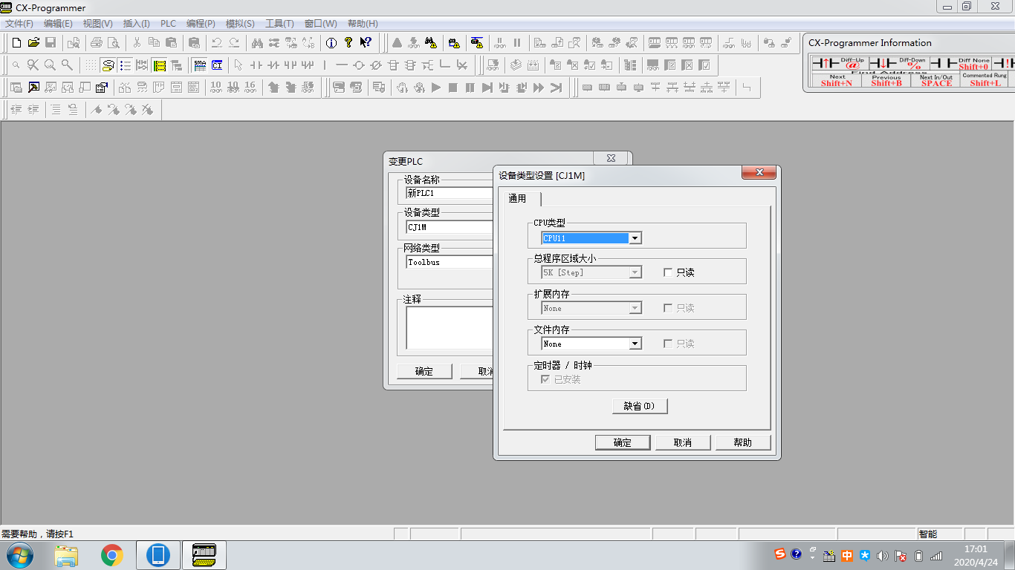1015x570 pixels.
Task: Launch Chrome from the taskbar
Action: 111,555
